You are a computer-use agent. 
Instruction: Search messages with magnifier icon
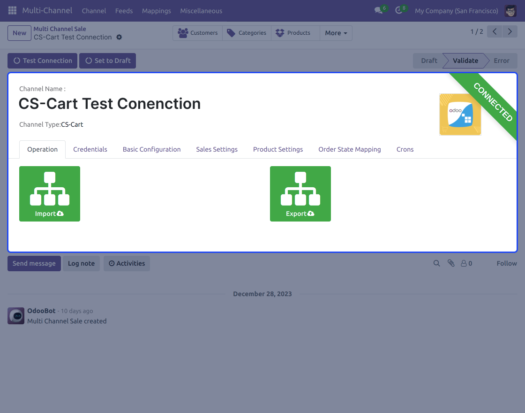pos(436,263)
